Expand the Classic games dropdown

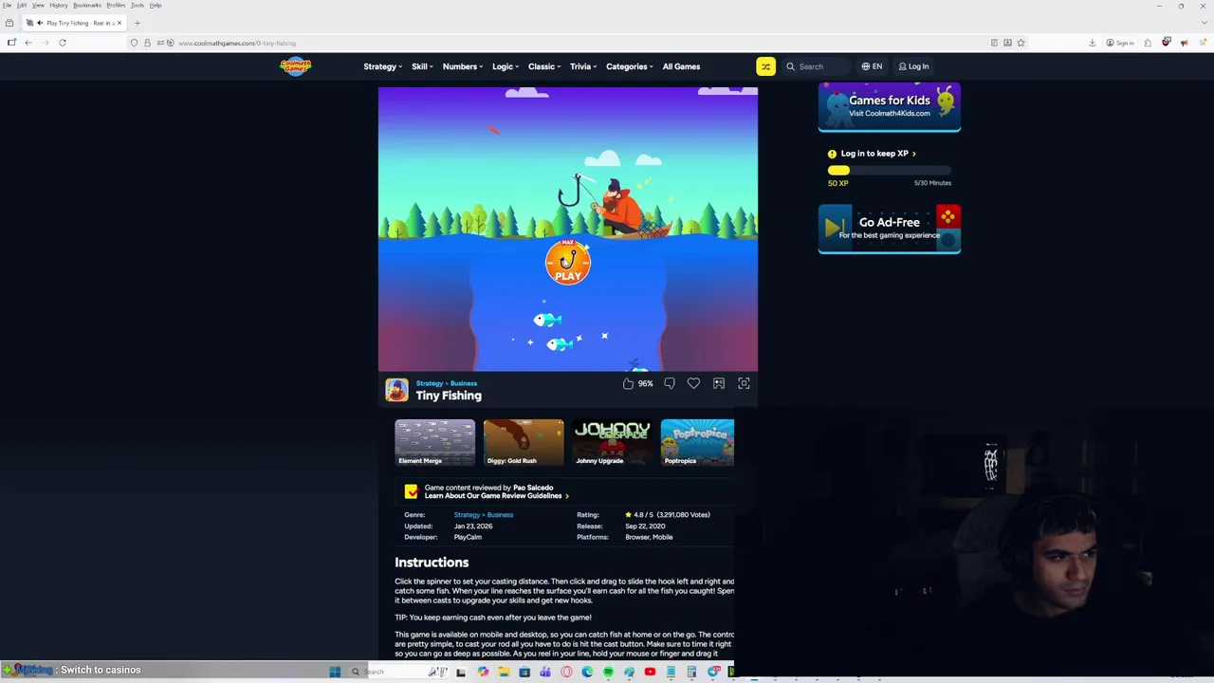click(544, 66)
